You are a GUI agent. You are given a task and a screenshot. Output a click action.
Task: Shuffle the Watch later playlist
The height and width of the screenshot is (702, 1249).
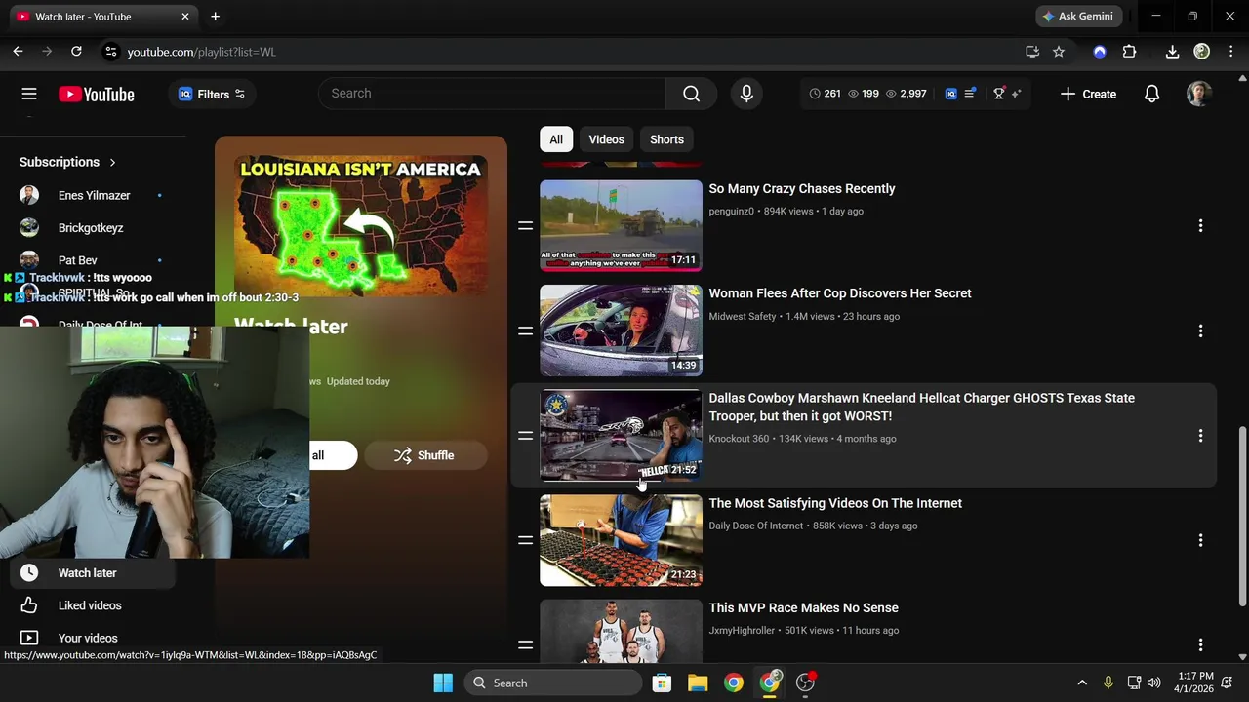[x=425, y=455]
